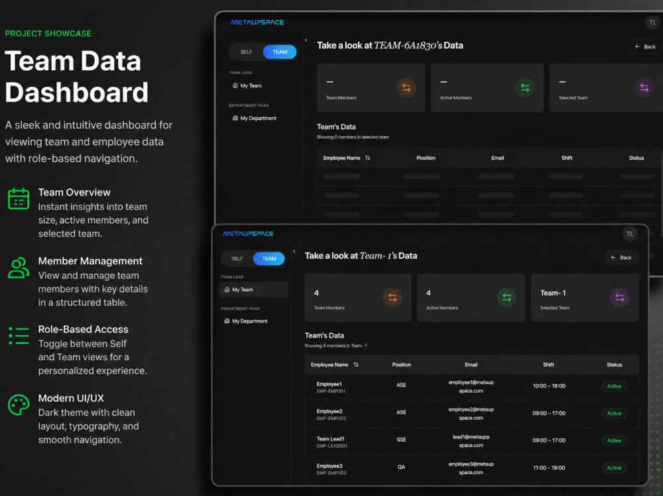Click Active status badge for Team Lead1
Screen dimensions: 663x496
(614, 440)
